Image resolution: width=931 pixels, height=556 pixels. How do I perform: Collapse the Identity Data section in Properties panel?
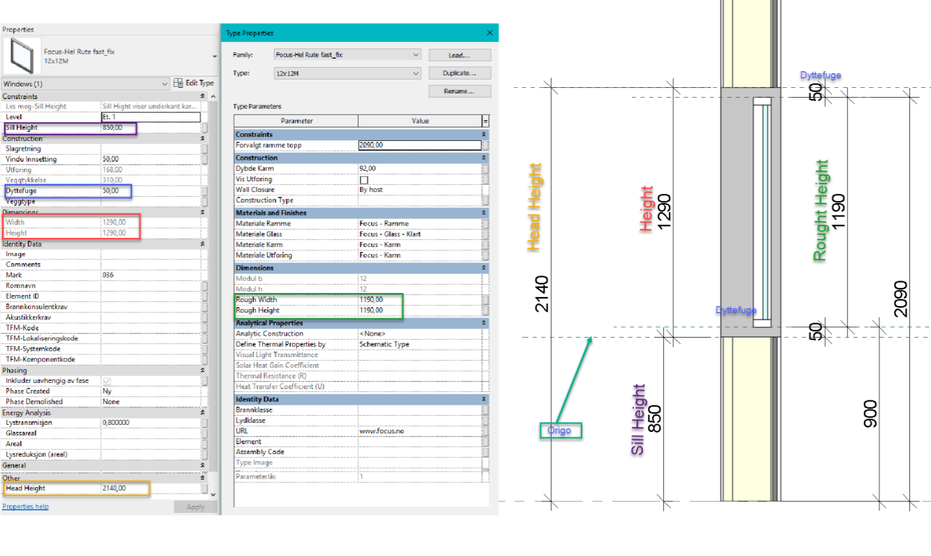tap(203, 244)
